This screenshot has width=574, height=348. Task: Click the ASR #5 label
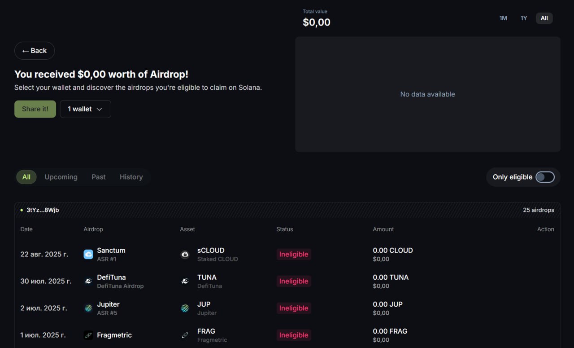pyautogui.click(x=107, y=313)
